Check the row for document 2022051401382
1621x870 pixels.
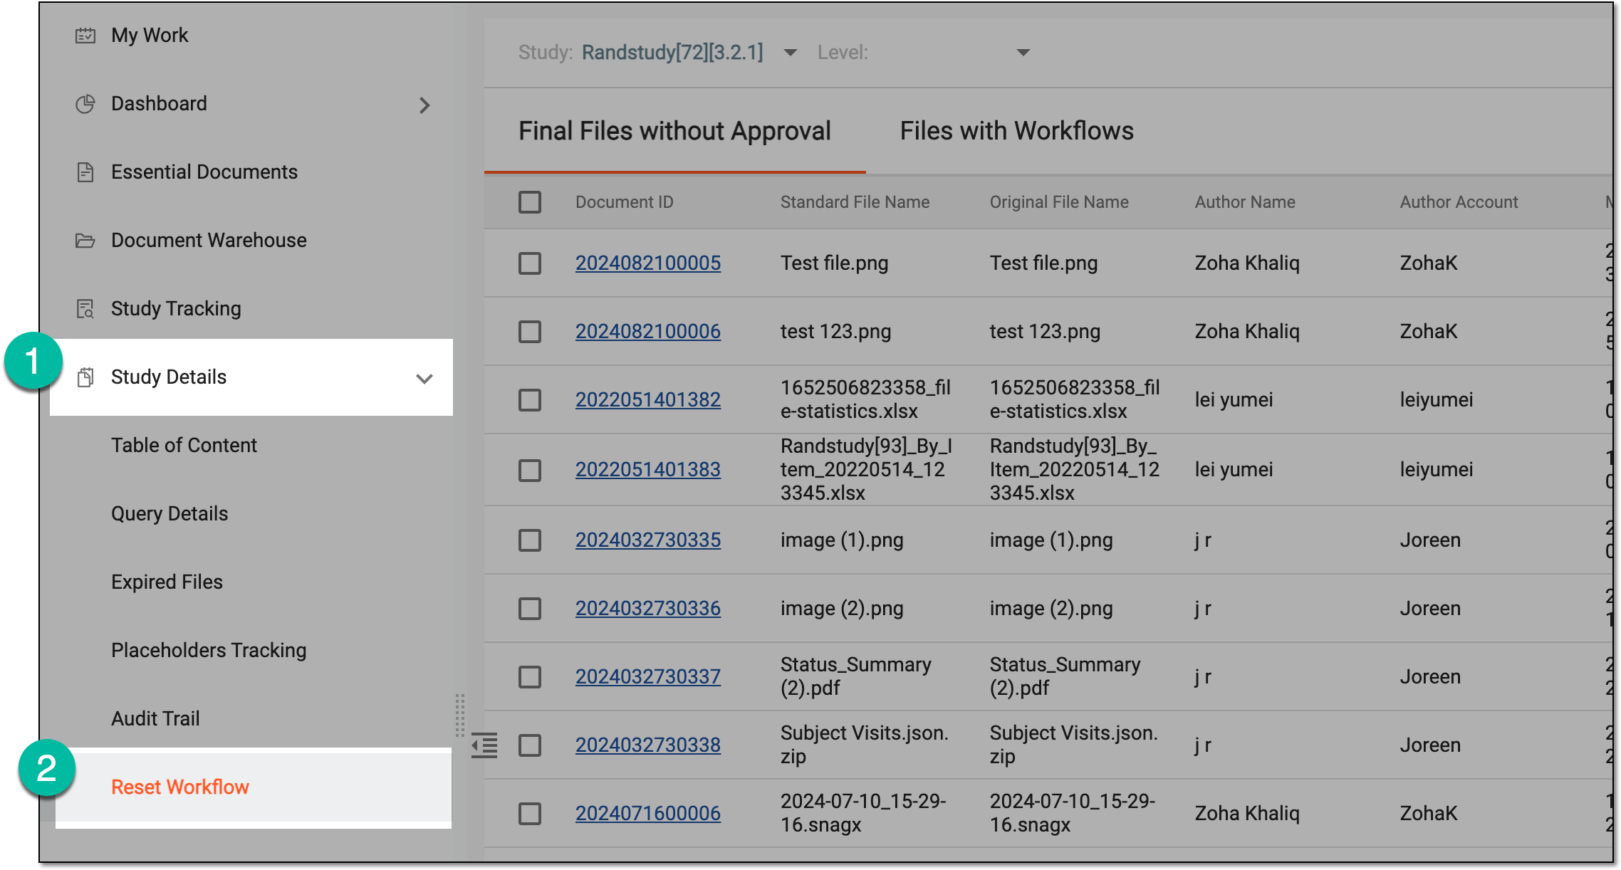[x=530, y=400]
